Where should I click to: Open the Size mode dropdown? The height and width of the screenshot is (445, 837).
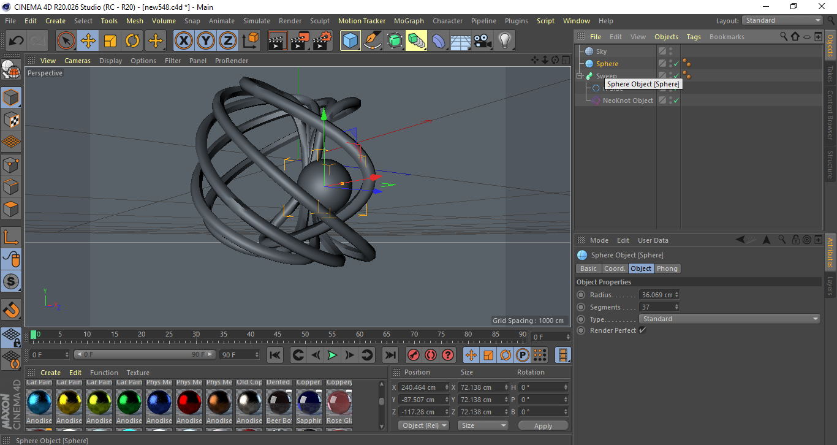coord(483,425)
